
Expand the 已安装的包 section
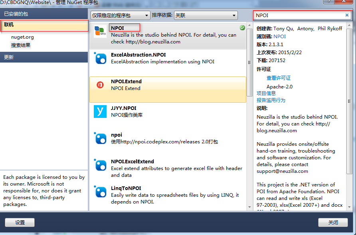(44, 14)
